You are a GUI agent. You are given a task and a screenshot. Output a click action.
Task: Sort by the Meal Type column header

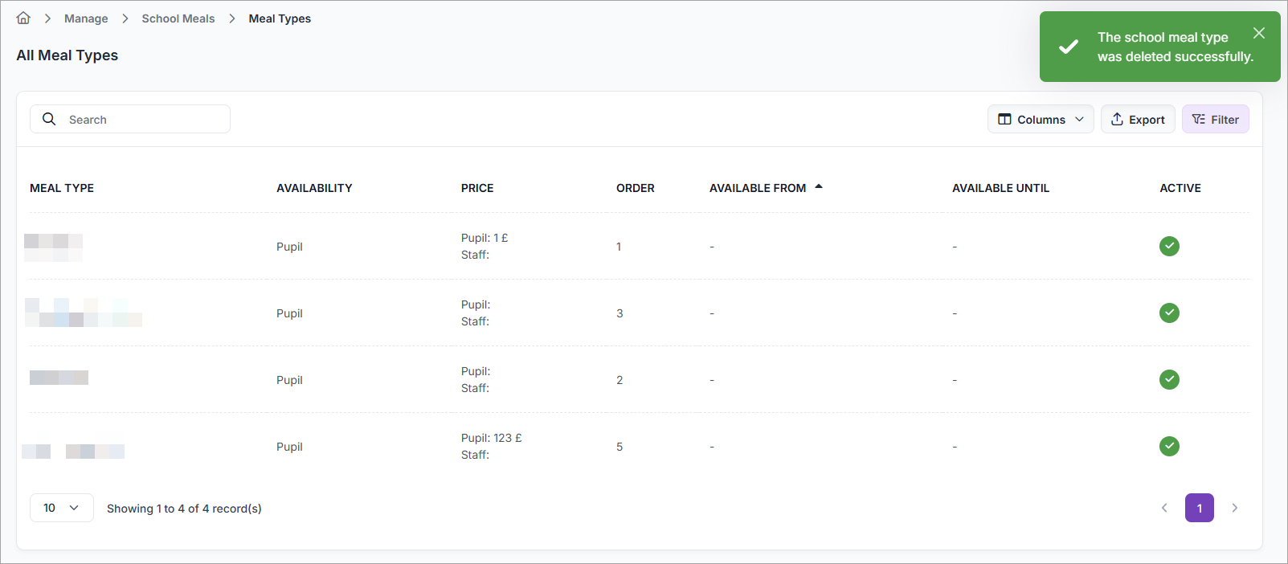(x=62, y=188)
